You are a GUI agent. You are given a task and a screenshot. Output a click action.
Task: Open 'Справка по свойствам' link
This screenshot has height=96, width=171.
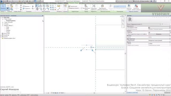pyautogui.click(x=133, y=93)
